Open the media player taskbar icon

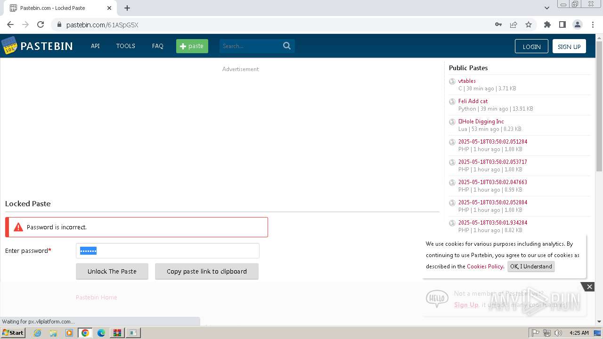tap(69, 333)
